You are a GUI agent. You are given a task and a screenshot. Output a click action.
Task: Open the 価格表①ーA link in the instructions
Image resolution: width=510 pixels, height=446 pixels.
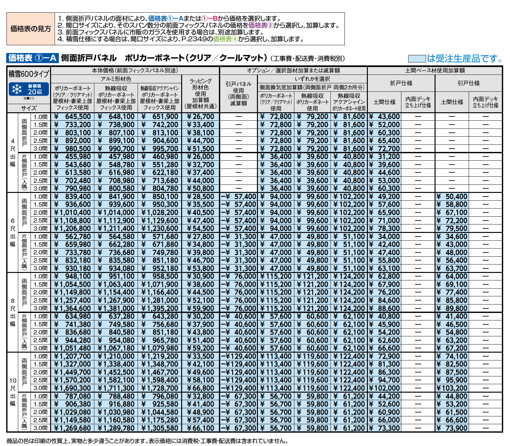[x=166, y=19]
